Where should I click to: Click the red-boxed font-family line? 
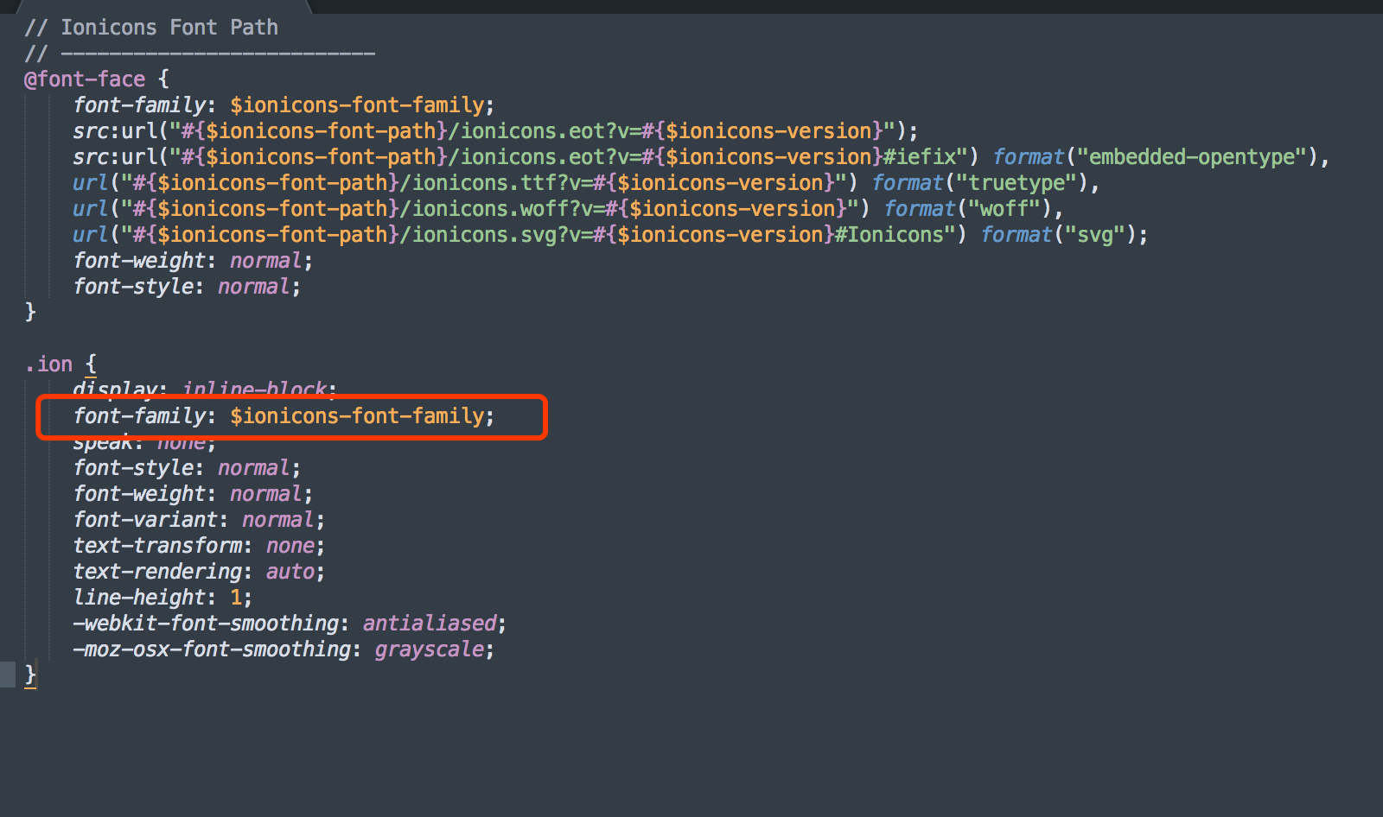point(284,416)
